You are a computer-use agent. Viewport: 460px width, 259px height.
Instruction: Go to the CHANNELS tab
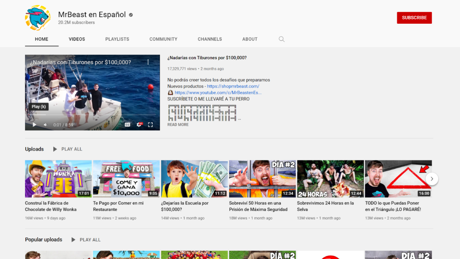(210, 39)
